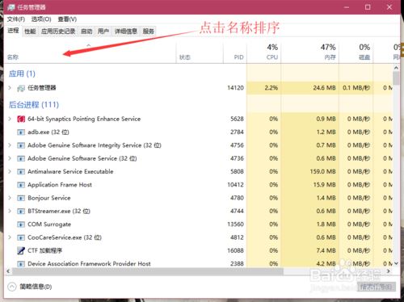Select the Application Frame Host process name
This screenshot has height=302, width=404.
60,185
